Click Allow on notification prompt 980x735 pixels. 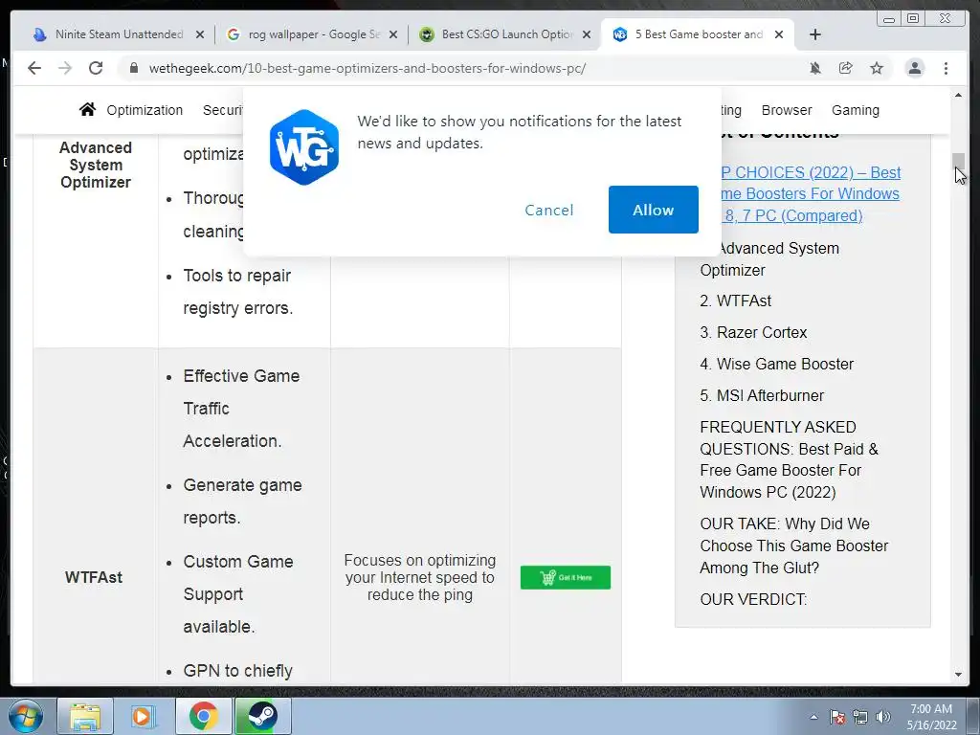point(653,210)
